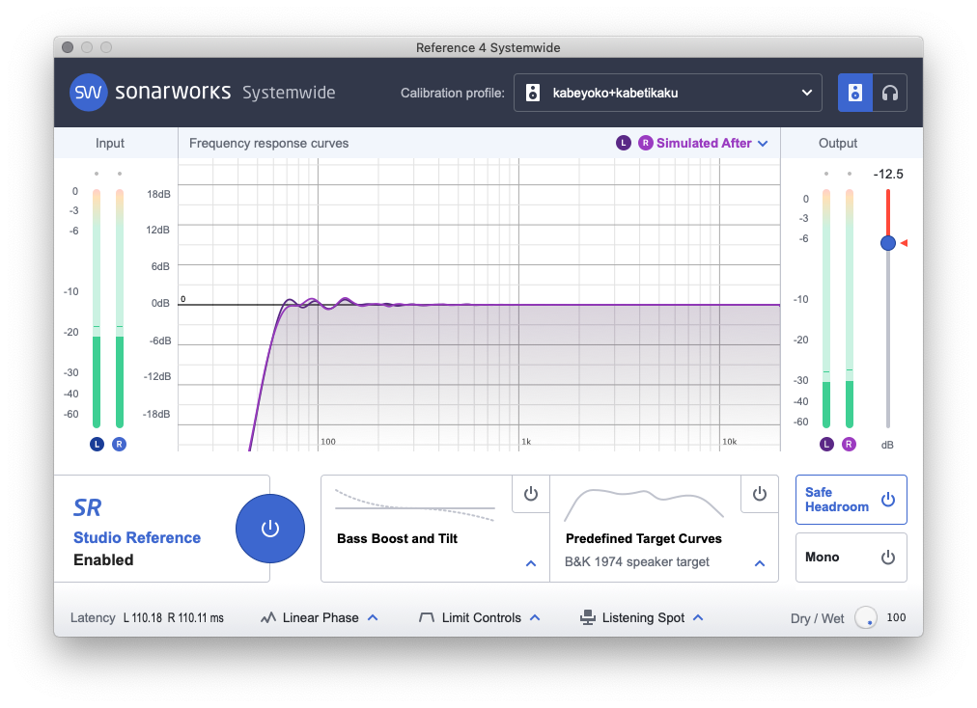Viewport: 977px width, 708px height.
Task: Click the output meter L badge
Action: (826, 444)
